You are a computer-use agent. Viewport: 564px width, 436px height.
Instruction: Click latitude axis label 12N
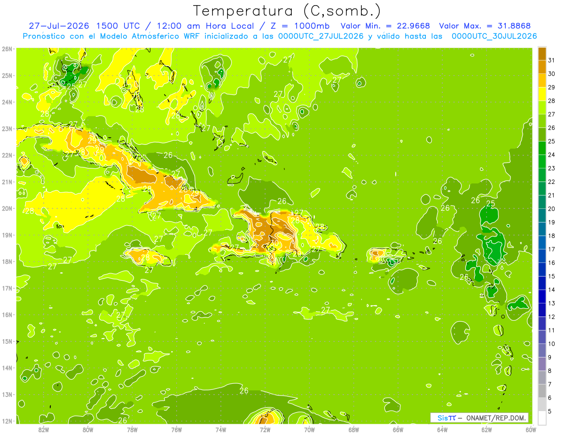(7, 421)
